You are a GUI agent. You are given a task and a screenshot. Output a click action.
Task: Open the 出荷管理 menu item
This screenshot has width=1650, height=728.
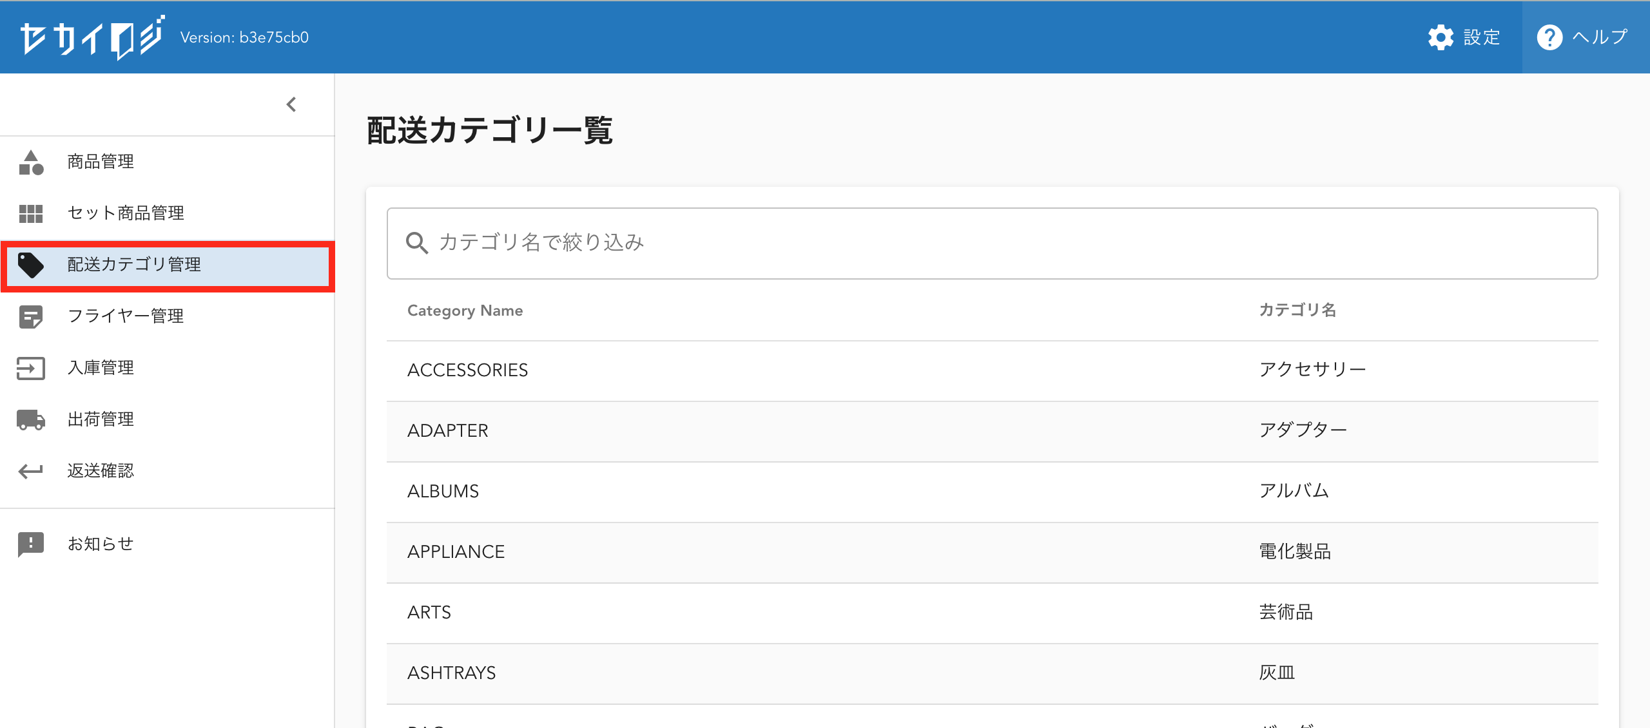(101, 419)
